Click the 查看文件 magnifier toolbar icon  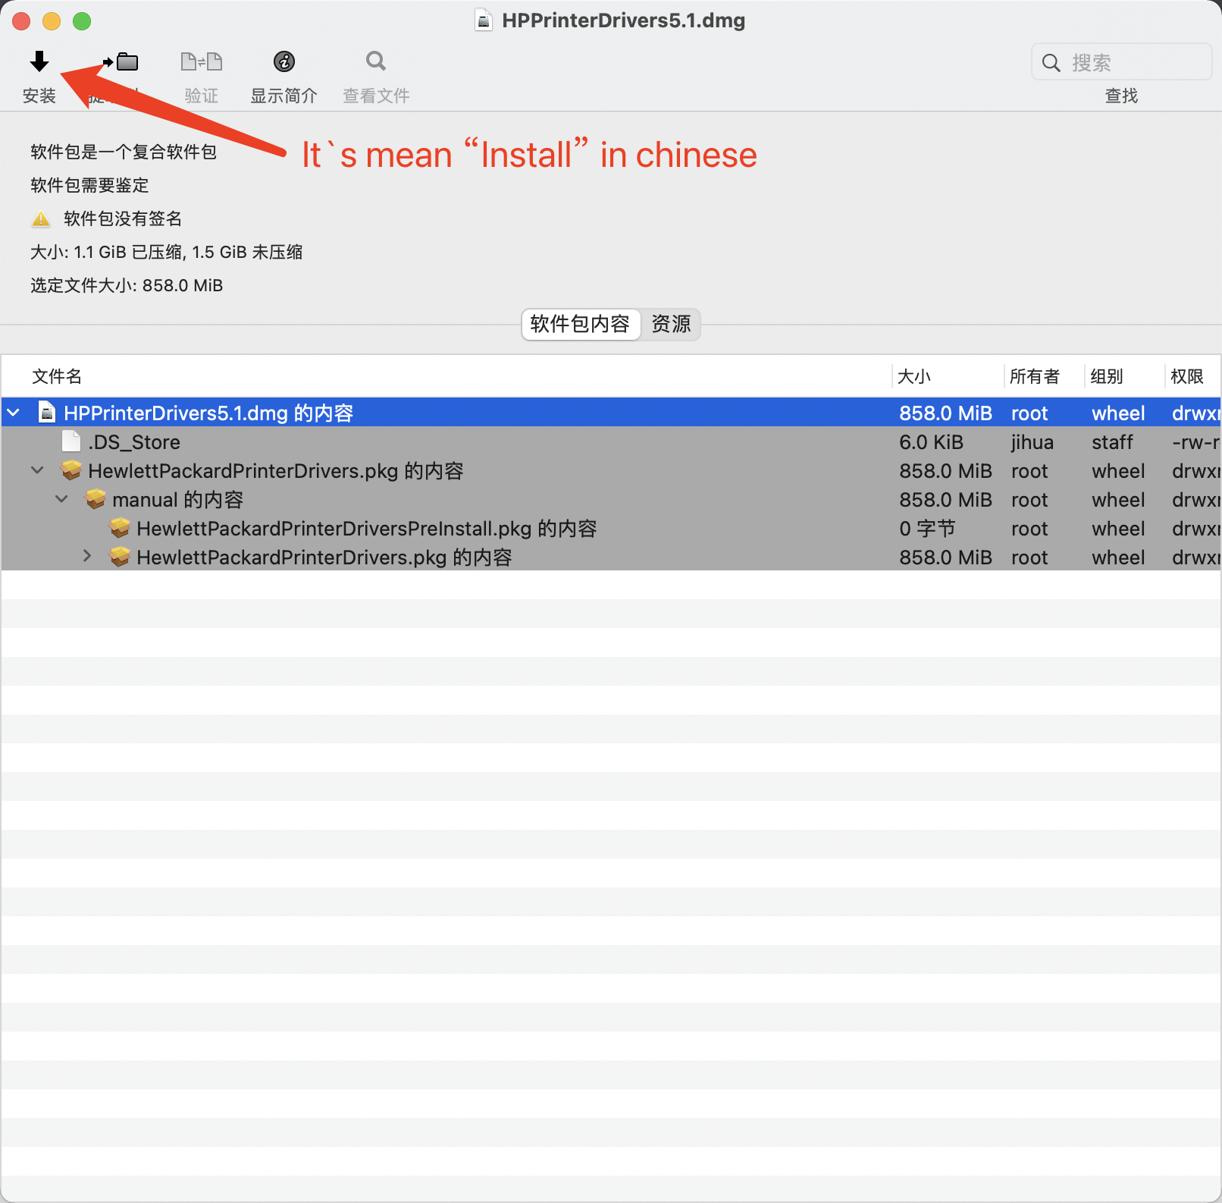point(376,61)
